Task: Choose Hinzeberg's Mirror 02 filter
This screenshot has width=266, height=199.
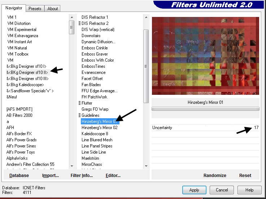Action: coord(100,128)
